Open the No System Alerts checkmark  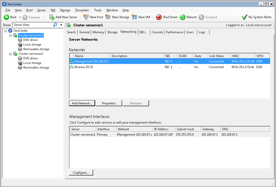[244, 17]
